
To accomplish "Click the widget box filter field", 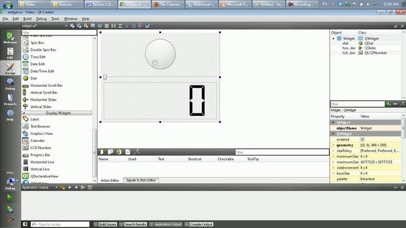I will tap(59, 32).
